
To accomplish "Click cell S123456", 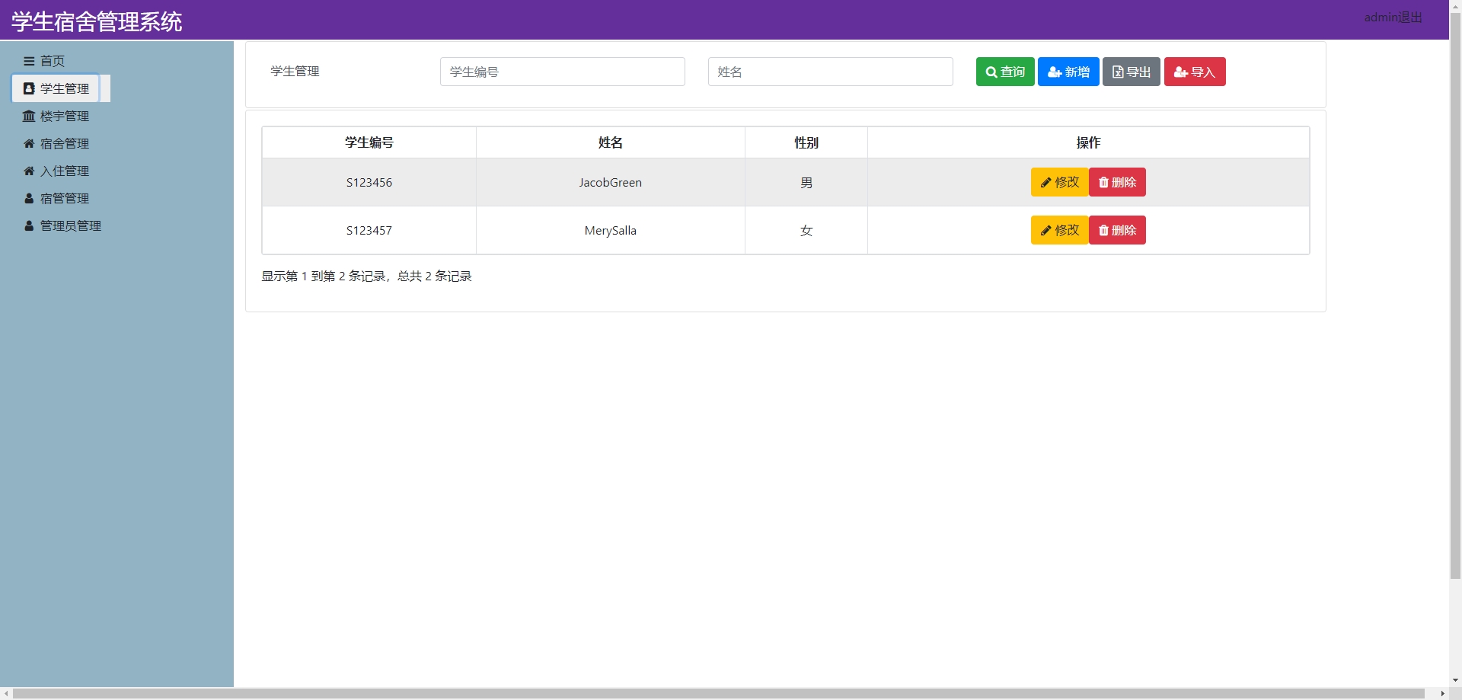I will pyautogui.click(x=369, y=182).
